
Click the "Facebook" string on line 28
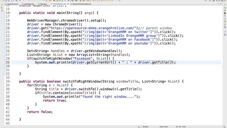point(83,59)
